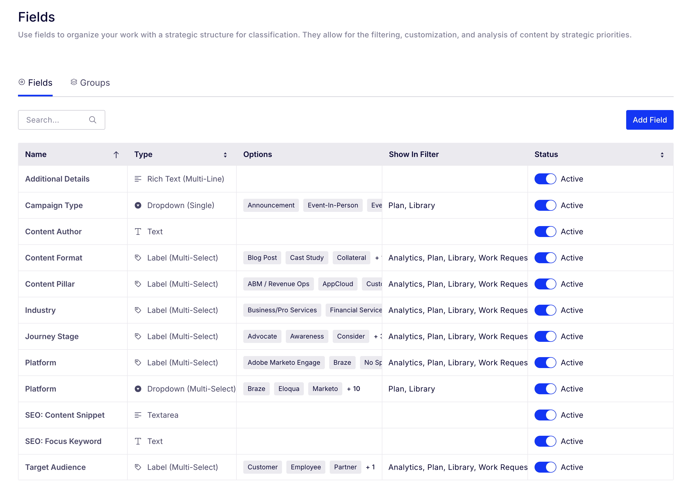
Task: Click the Dropdown (Multi-Select) icon in Platform row
Action: 138,389
